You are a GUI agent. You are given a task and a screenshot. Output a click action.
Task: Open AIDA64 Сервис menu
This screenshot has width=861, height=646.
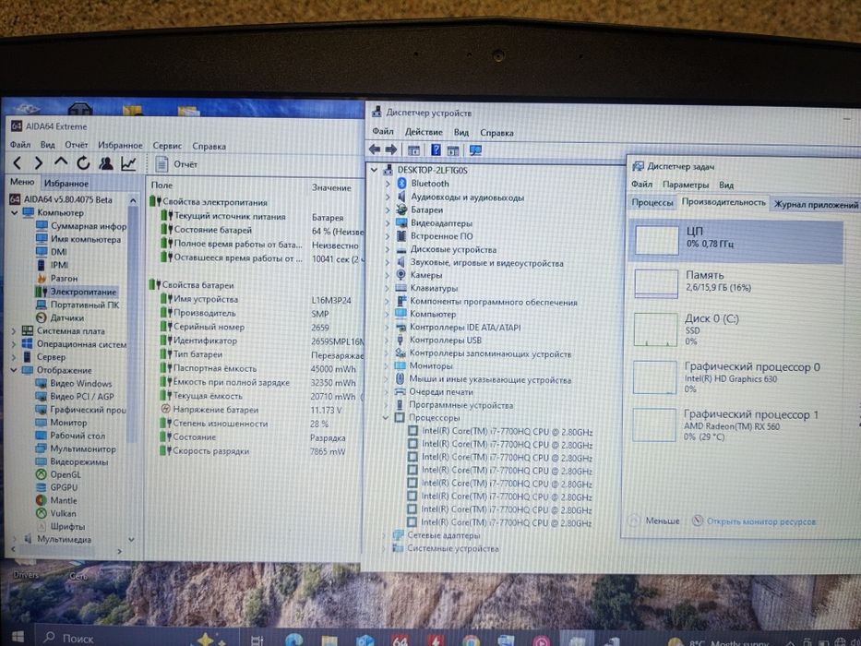167,146
